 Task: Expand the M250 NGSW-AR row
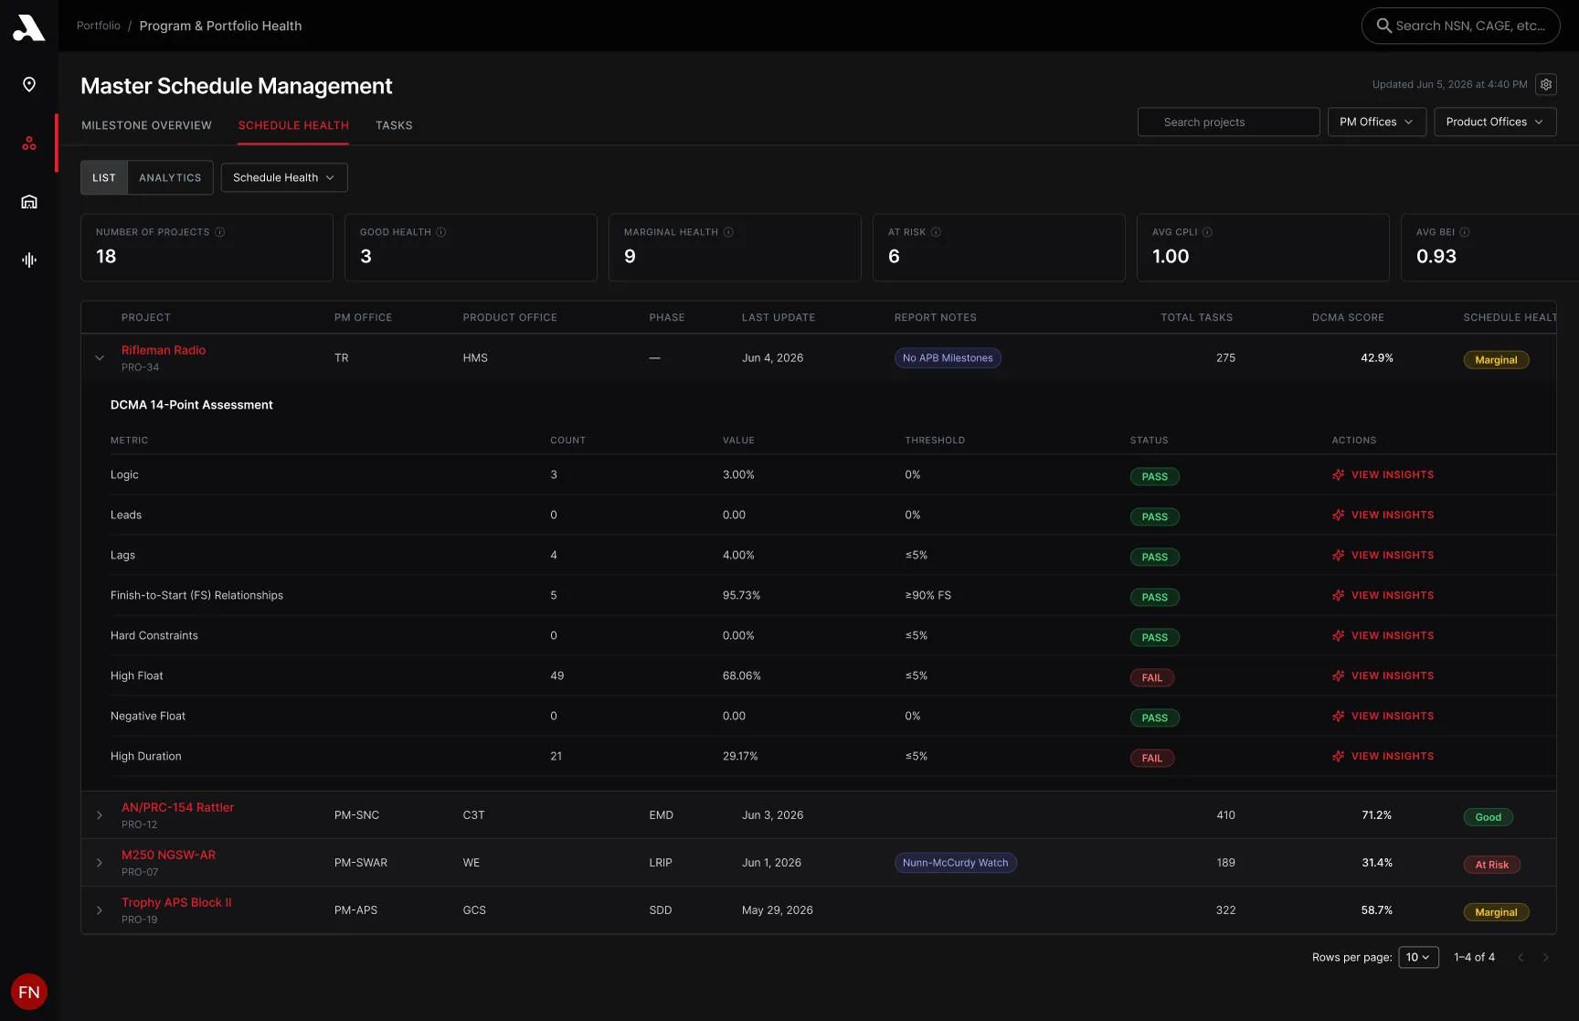click(100, 863)
